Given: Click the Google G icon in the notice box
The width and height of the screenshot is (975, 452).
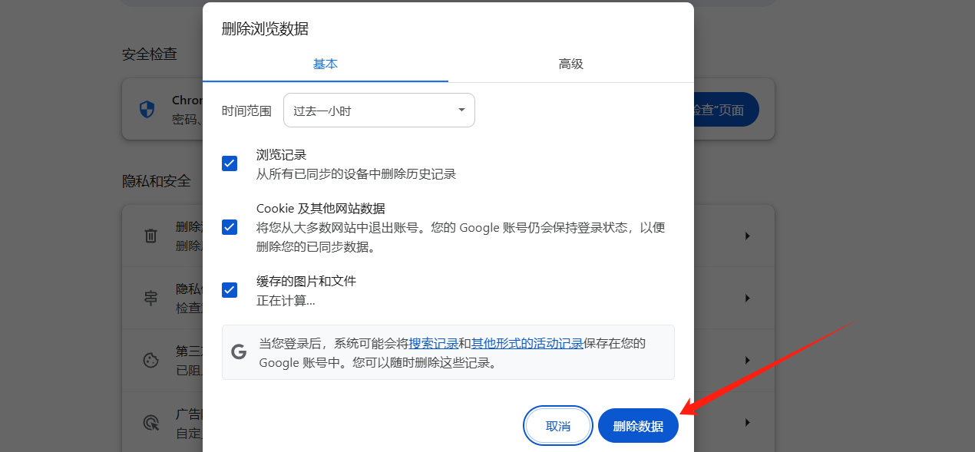Looking at the screenshot, I should (x=239, y=349).
